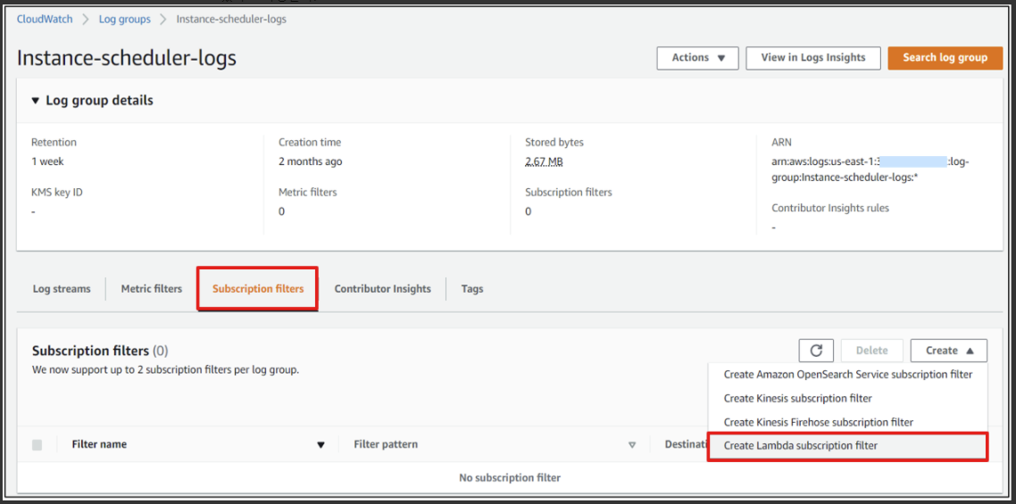Click the log group ARN text
This screenshot has width=1016, height=504.
click(x=870, y=170)
